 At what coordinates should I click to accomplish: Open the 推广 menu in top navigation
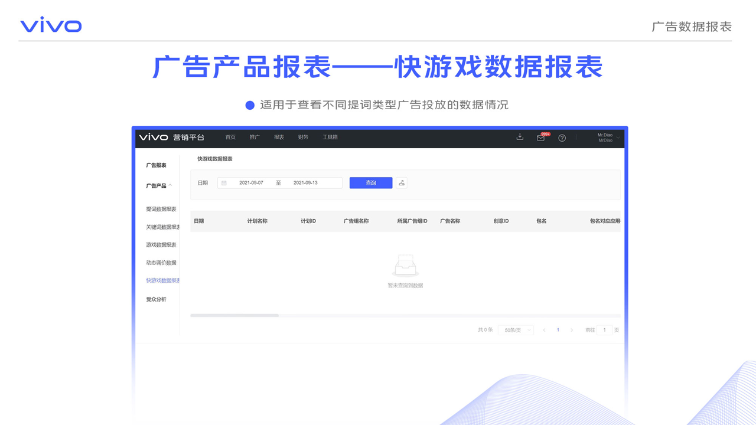click(x=255, y=137)
